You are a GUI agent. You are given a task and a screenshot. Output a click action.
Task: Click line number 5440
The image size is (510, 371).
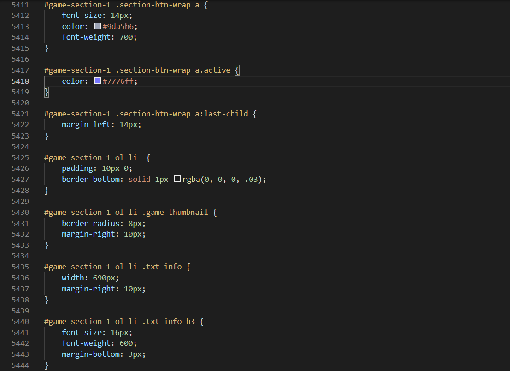pos(20,321)
